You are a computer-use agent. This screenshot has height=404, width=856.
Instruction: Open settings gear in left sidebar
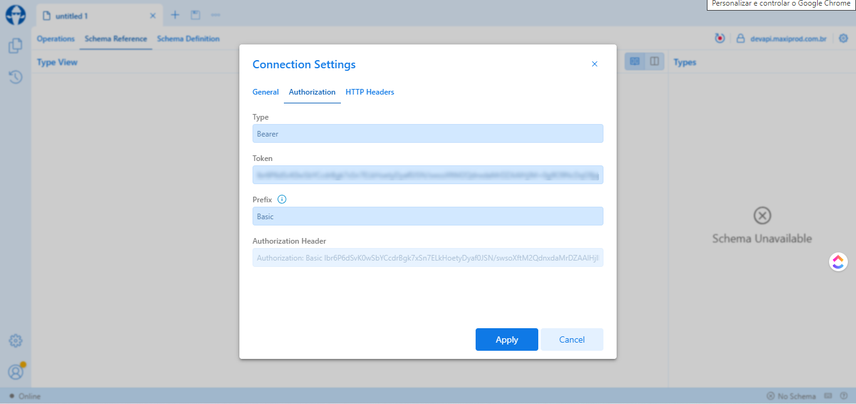16,341
